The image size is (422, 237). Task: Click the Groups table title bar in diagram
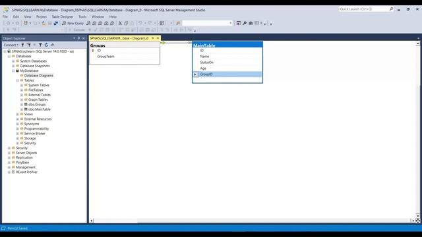click(125, 45)
